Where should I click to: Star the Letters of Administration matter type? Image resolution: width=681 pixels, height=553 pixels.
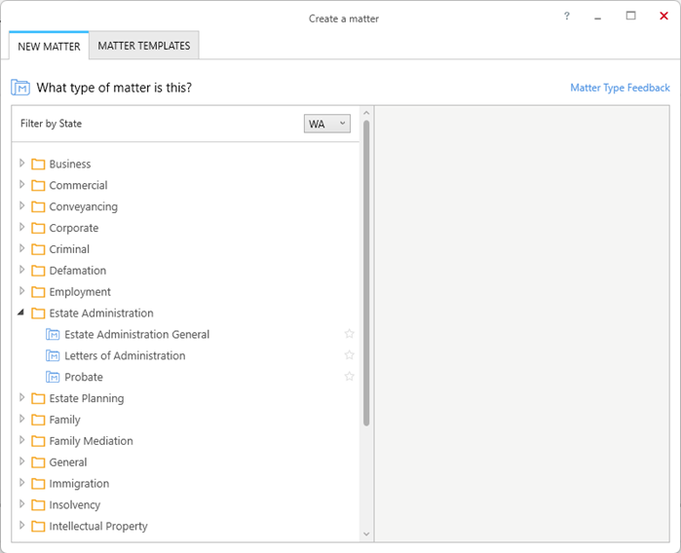click(x=349, y=355)
